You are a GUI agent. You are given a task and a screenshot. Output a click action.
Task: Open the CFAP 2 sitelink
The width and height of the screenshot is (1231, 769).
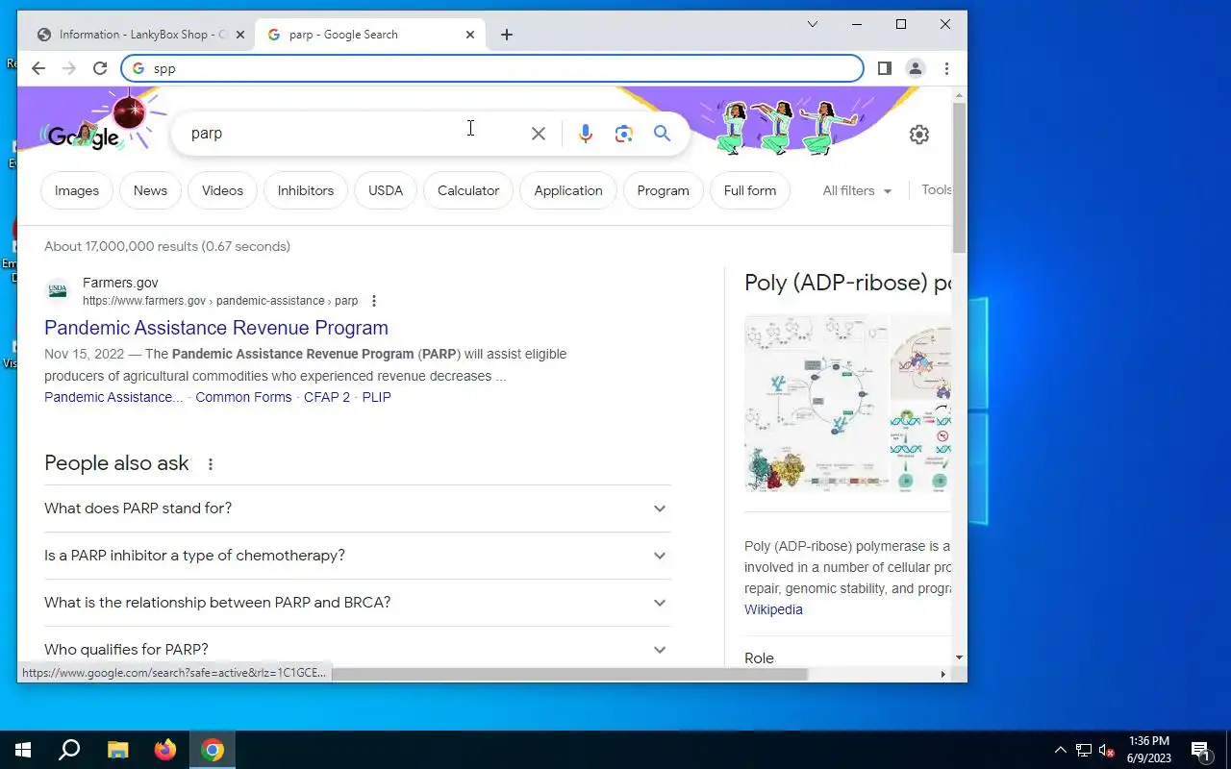click(327, 397)
